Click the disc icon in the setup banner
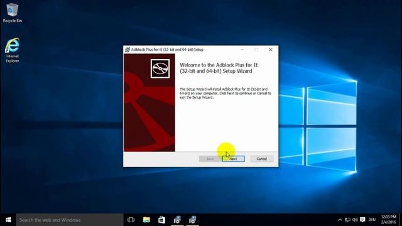This screenshot has height=226, width=402. tap(160, 68)
